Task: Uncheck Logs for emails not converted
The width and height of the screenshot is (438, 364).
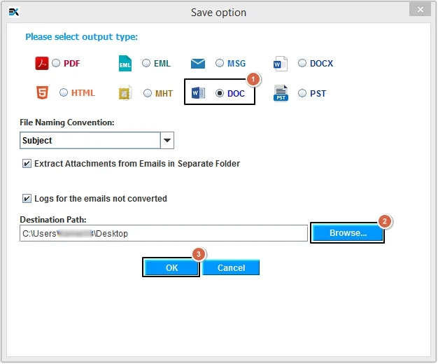Action: coord(27,199)
